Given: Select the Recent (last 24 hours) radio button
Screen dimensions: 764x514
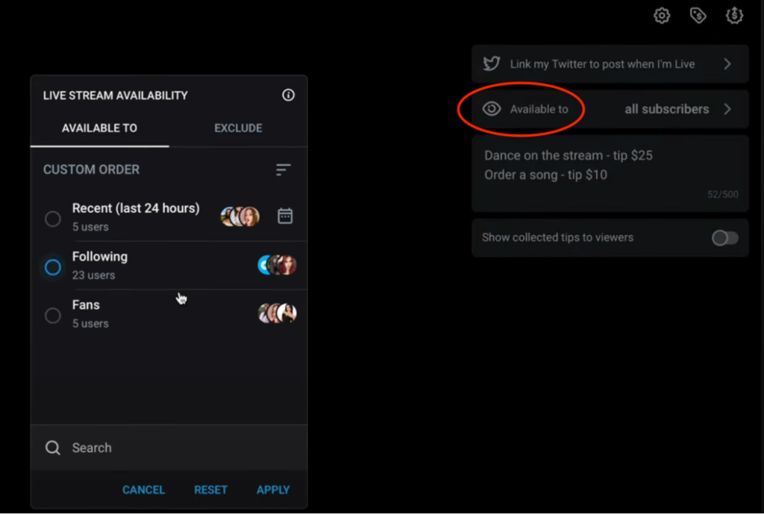Looking at the screenshot, I should (x=53, y=219).
